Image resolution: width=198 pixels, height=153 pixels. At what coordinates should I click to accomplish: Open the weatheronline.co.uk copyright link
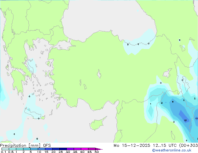point(172,150)
